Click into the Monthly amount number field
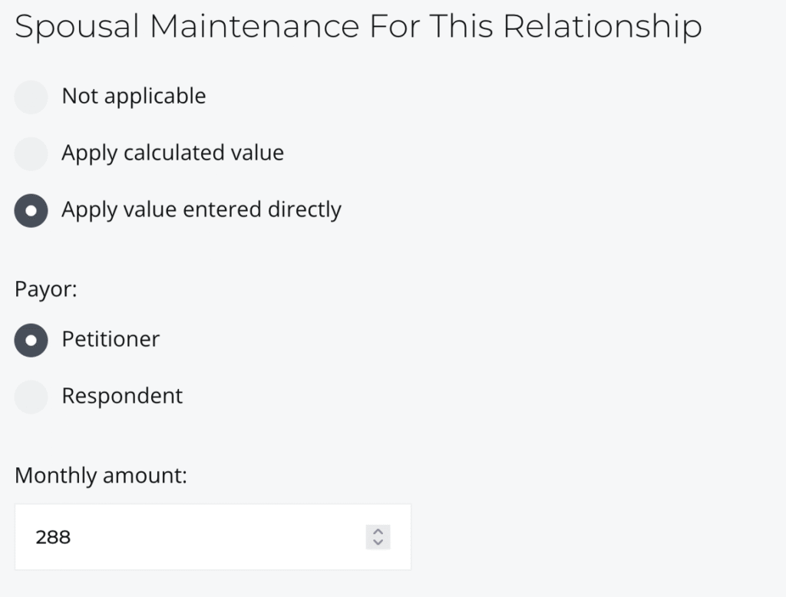Viewport: 786px width, 597px height. (192, 537)
